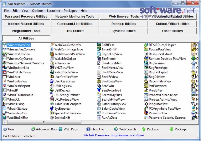The width and height of the screenshot is (201, 141).
Task: Click the USBDeview USB icon
Action: pyautogui.click(x=52, y=90)
